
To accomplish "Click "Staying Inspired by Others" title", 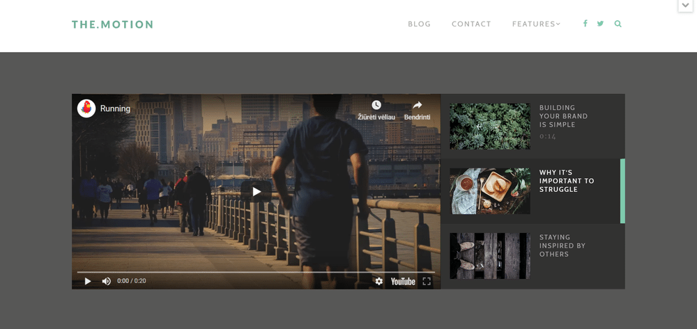I will tap(562, 246).
